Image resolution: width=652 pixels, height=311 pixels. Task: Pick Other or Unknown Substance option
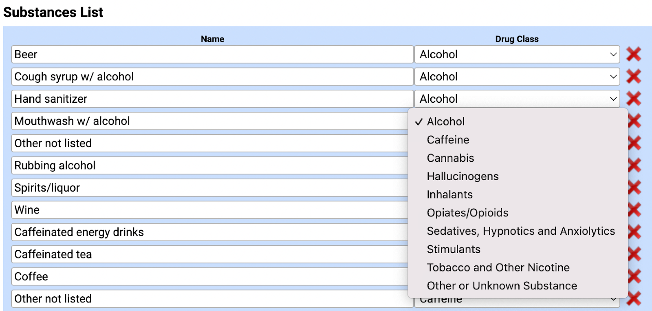[x=502, y=286]
